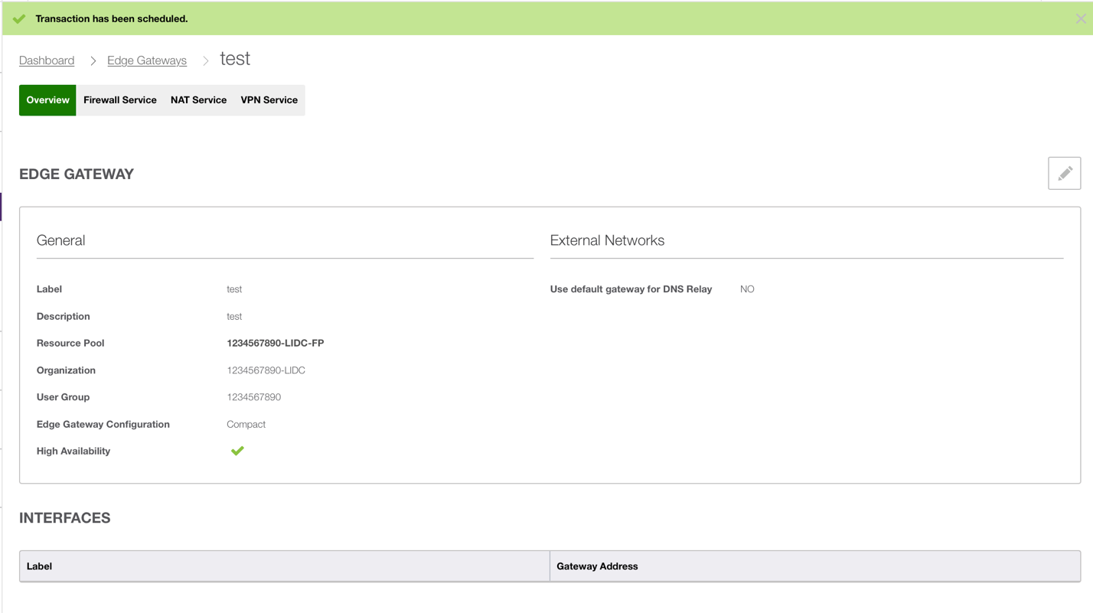Navigate to the Dashboard breadcrumb link

tap(47, 60)
